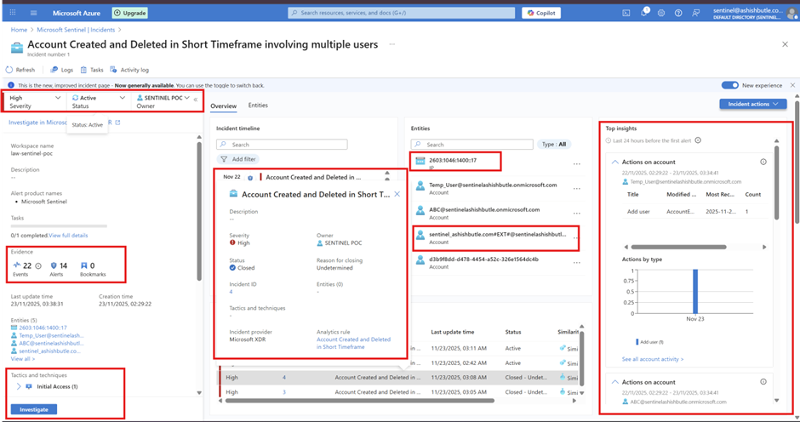Open portal settings gear icon
The width and height of the screenshot is (800, 422).
(x=661, y=13)
